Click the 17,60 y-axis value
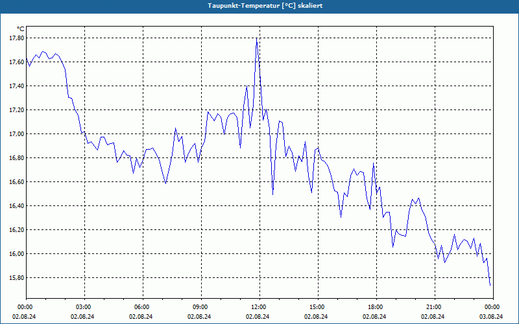This screenshot has width=519, height=324. tap(18, 62)
